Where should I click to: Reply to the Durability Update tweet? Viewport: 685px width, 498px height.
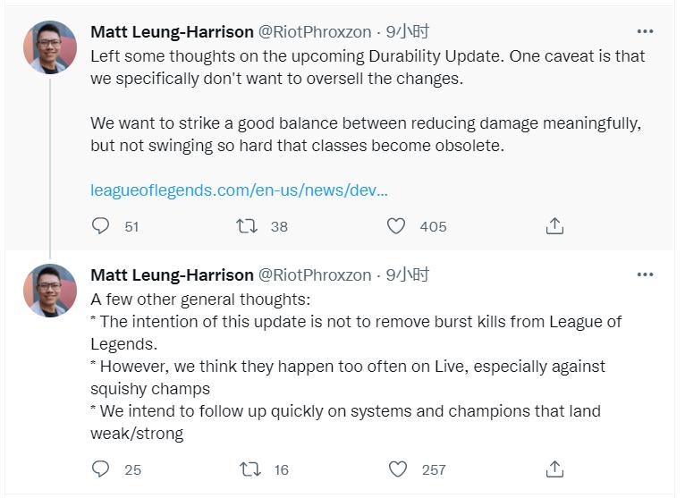tap(101, 226)
